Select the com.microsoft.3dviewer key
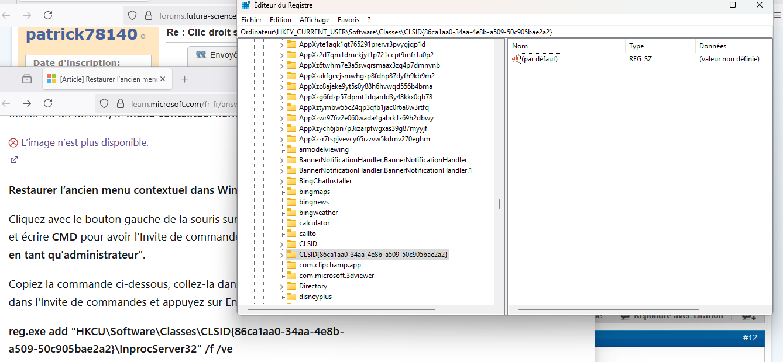 click(x=336, y=276)
